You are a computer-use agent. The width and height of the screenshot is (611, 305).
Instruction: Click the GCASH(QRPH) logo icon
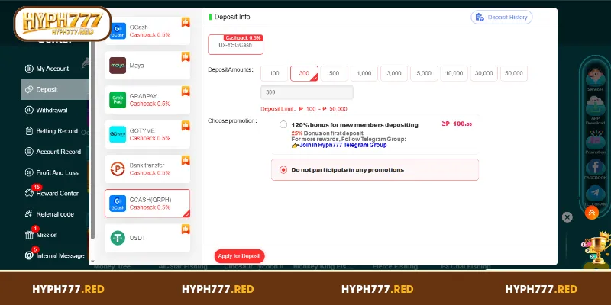click(x=118, y=204)
